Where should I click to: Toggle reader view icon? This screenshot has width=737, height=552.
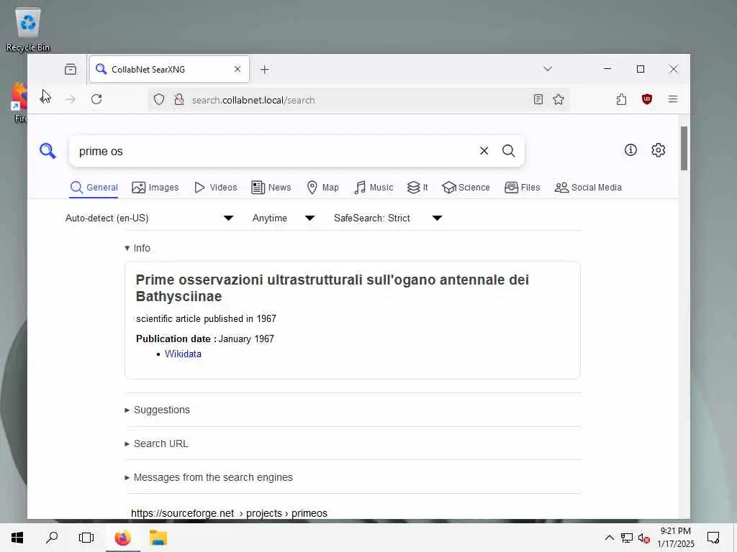click(x=538, y=99)
